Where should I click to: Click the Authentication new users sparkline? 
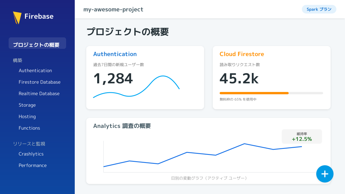point(136,87)
